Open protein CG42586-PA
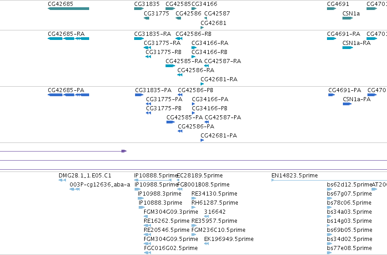 180,131
